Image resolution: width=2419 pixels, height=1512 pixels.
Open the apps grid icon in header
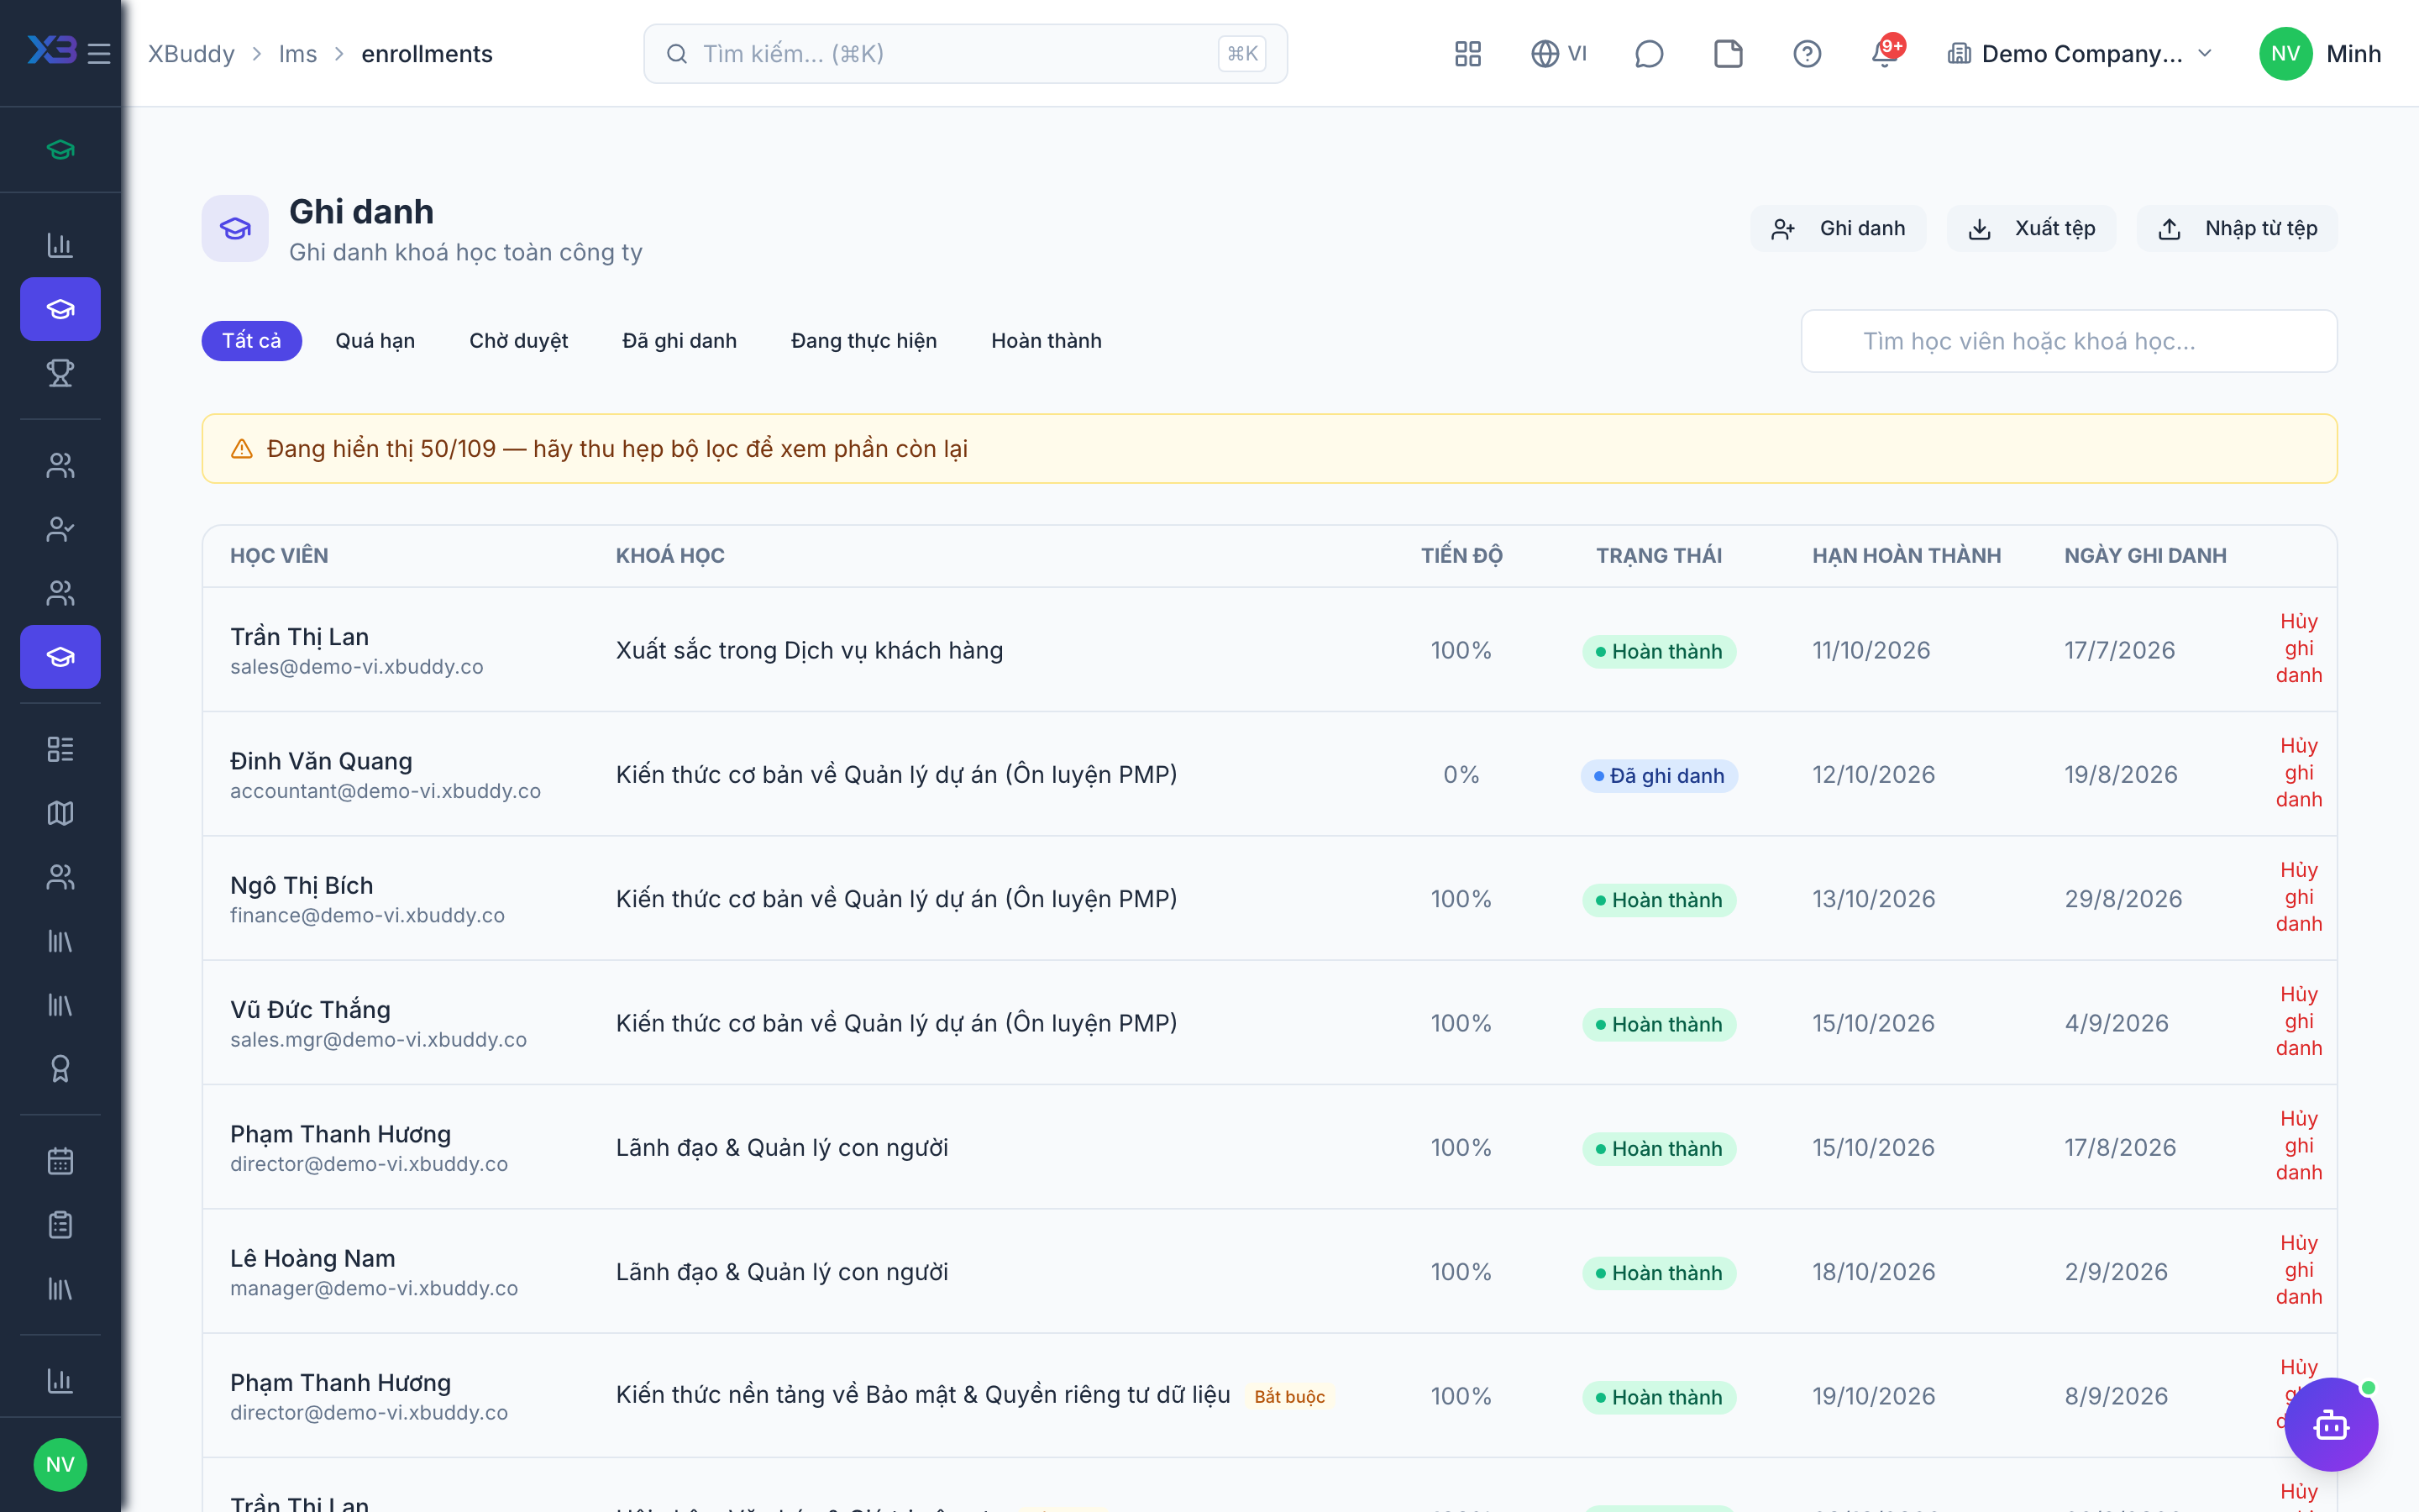(1467, 54)
